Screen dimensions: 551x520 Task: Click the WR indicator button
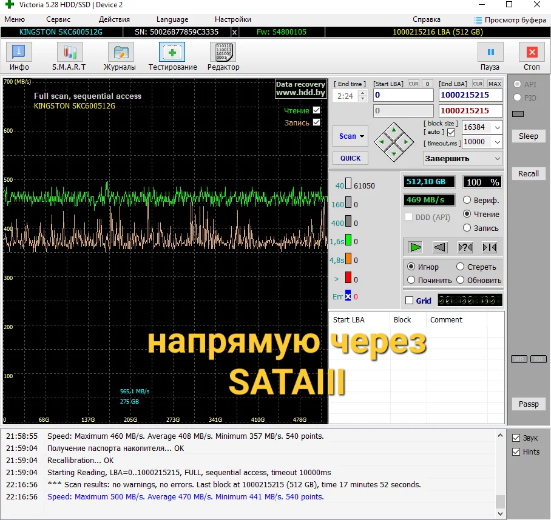(519, 359)
